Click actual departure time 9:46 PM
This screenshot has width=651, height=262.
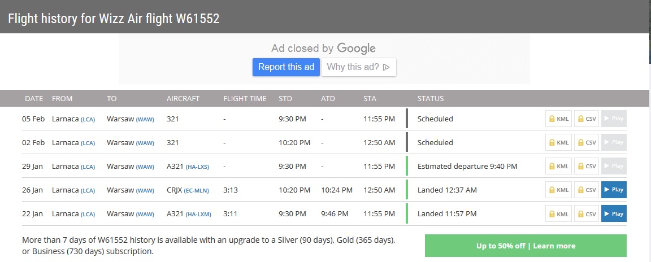pyautogui.click(x=335, y=214)
